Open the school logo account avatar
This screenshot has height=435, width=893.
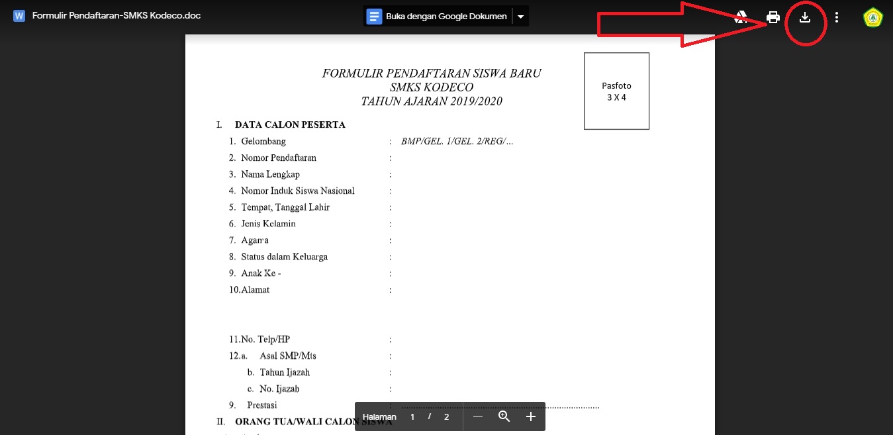(x=873, y=17)
